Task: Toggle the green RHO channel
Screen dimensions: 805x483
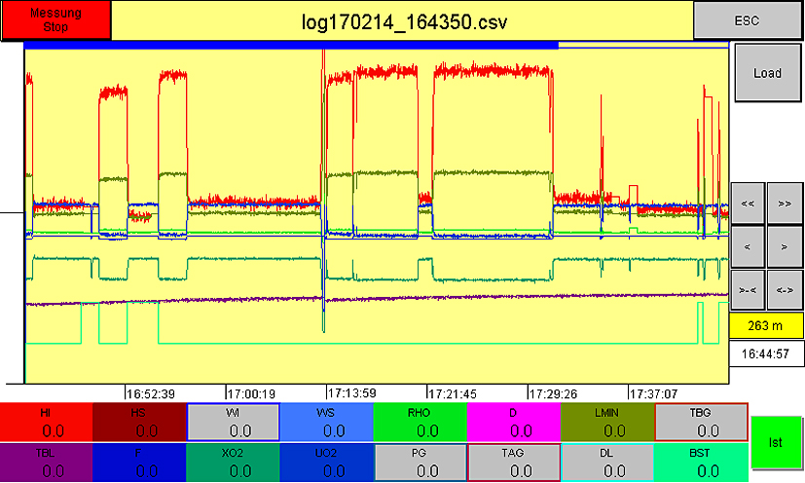Action: 420,422
